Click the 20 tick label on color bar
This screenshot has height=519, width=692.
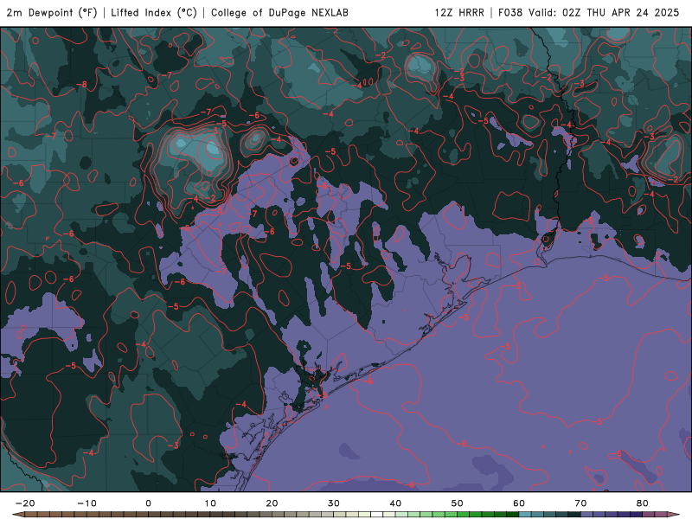272,503
